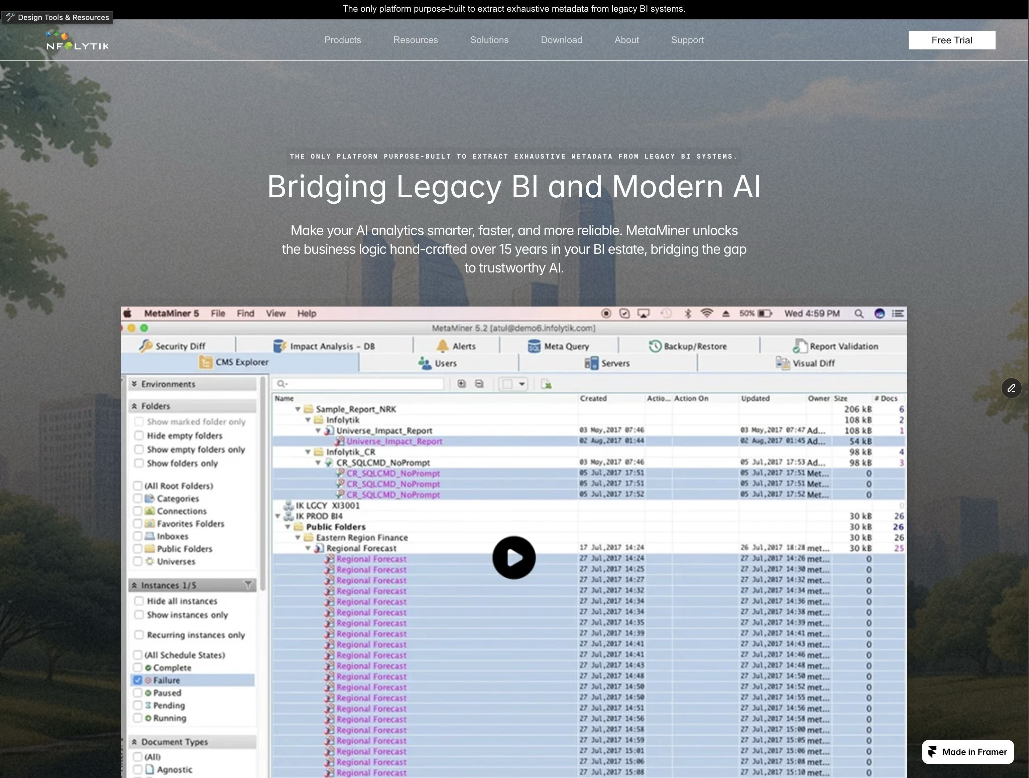
Task: Open the Products navigation menu
Action: click(342, 40)
